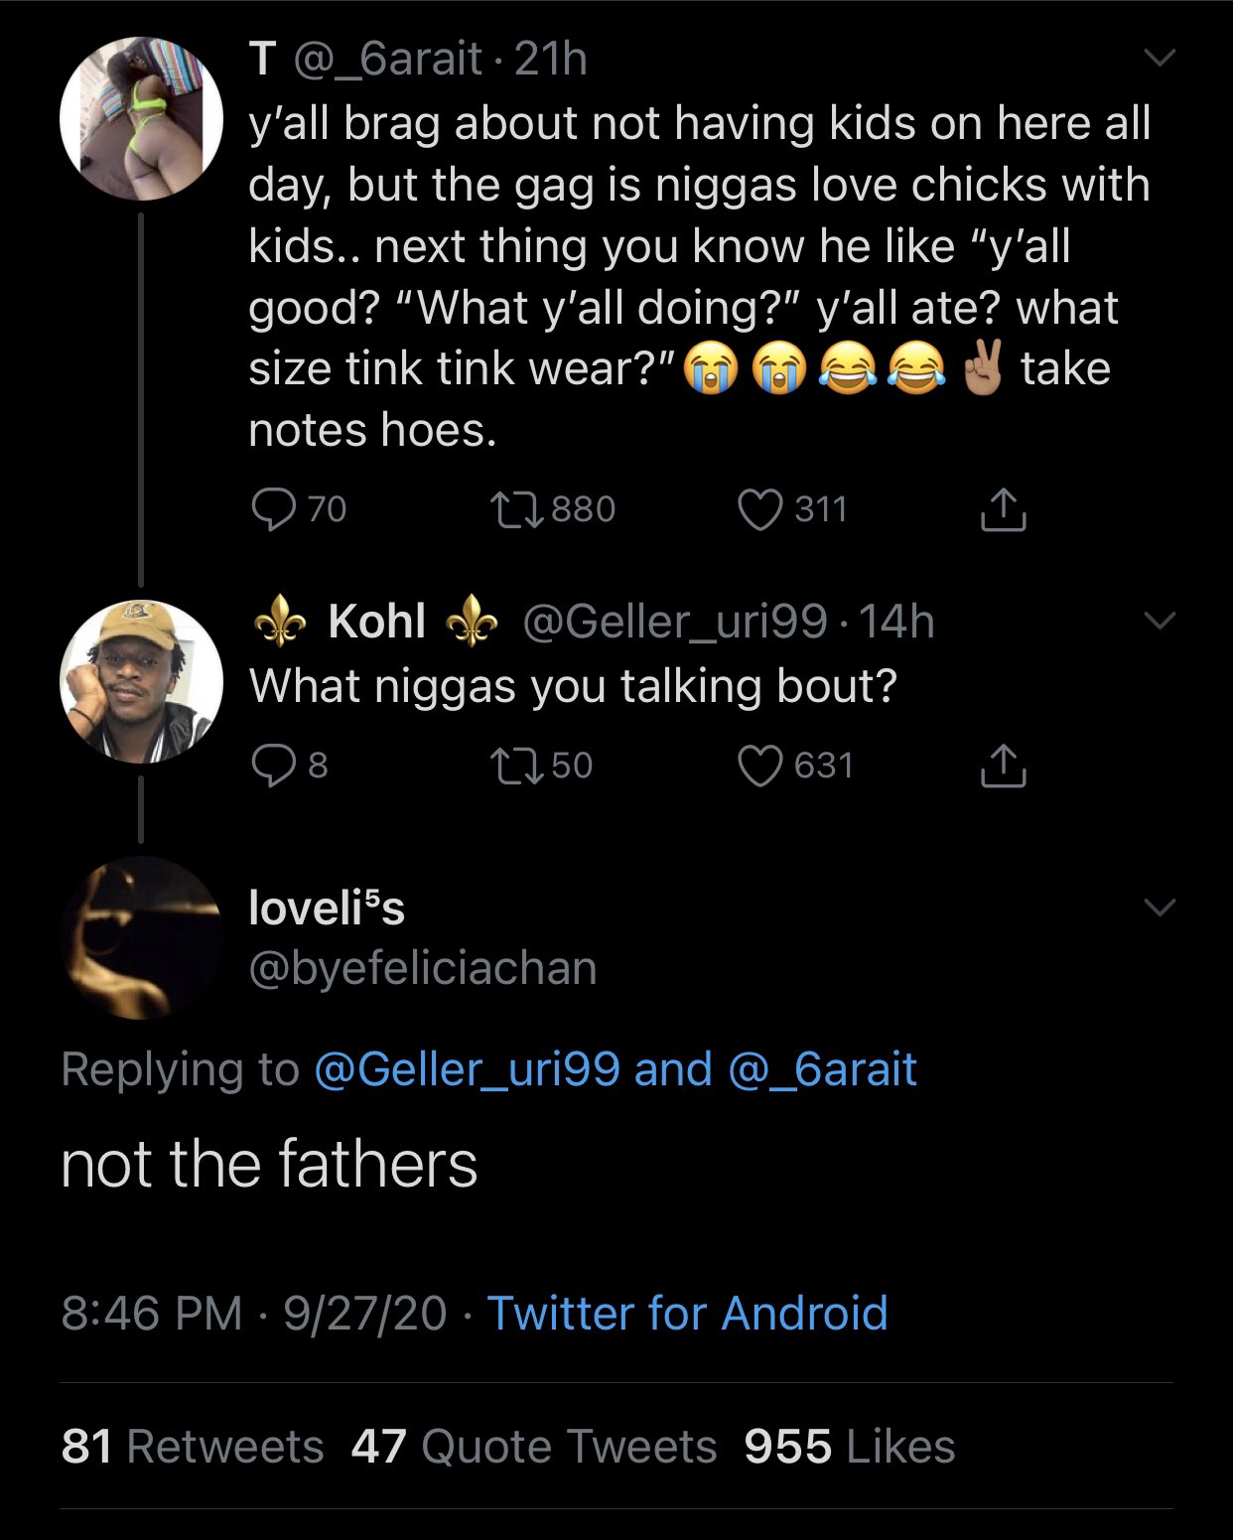This screenshot has width=1233, height=1540.
Task: Share Kohl's tweet
Action: point(1003,765)
